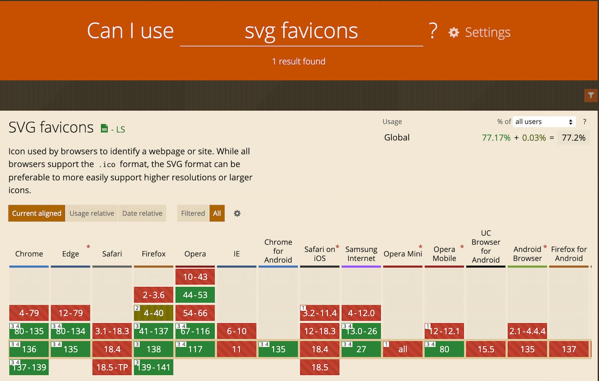599x381 pixels.
Task: Open the LS spec document icon
Action: click(x=104, y=128)
